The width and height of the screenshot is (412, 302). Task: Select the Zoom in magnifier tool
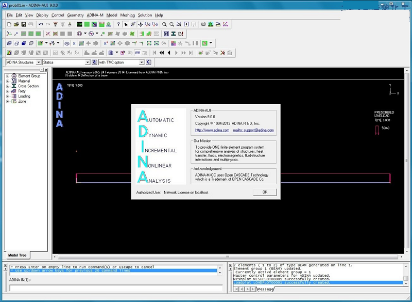[x=164, y=24]
